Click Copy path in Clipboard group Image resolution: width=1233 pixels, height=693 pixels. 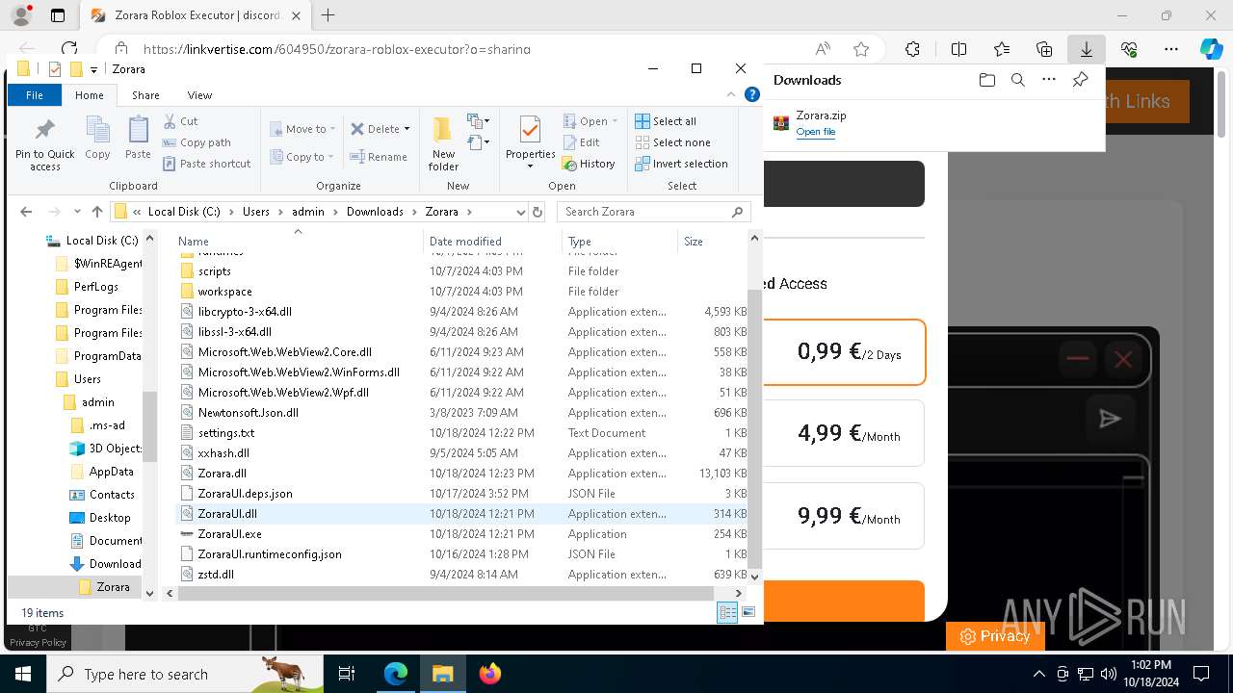pyautogui.click(x=197, y=142)
